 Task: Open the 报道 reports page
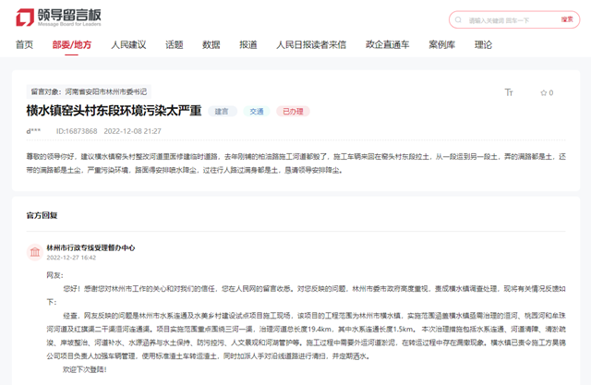click(248, 44)
